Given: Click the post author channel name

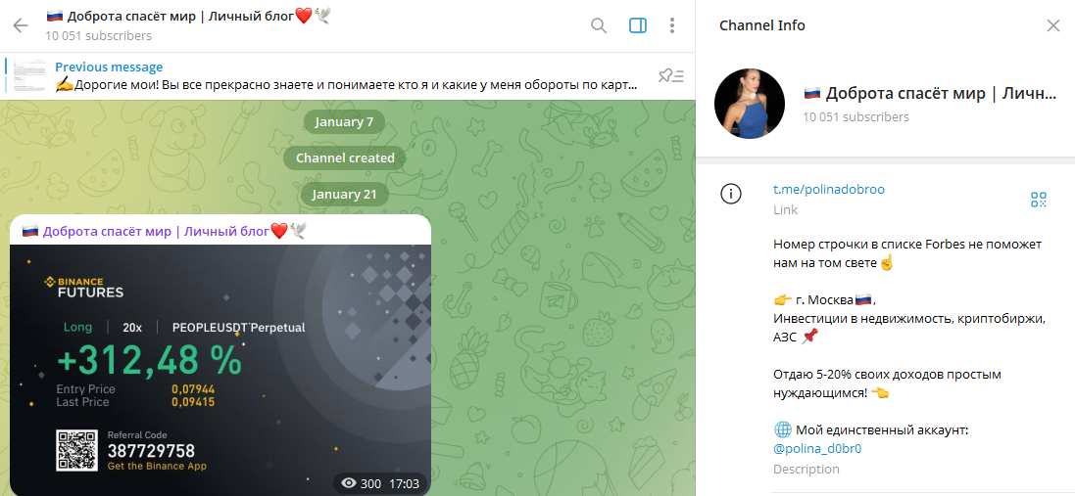Looking at the screenshot, I should pos(157,231).
